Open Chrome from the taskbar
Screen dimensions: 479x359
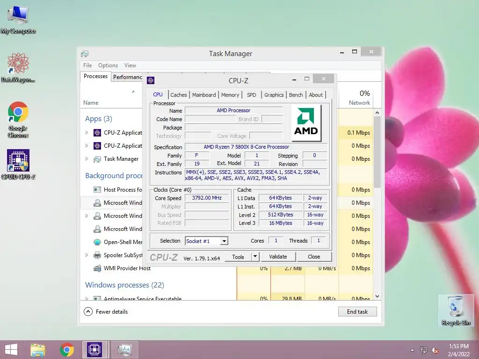click(66, 350)
